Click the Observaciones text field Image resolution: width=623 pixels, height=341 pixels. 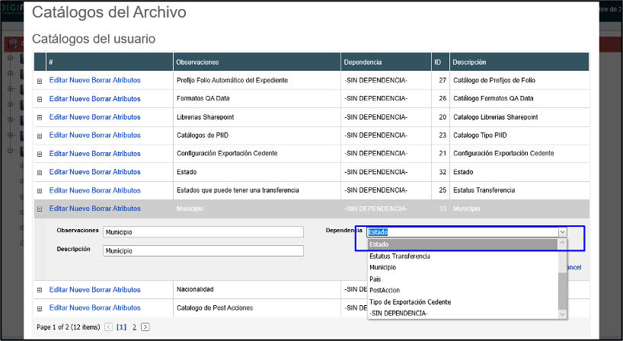pos(203,232)
